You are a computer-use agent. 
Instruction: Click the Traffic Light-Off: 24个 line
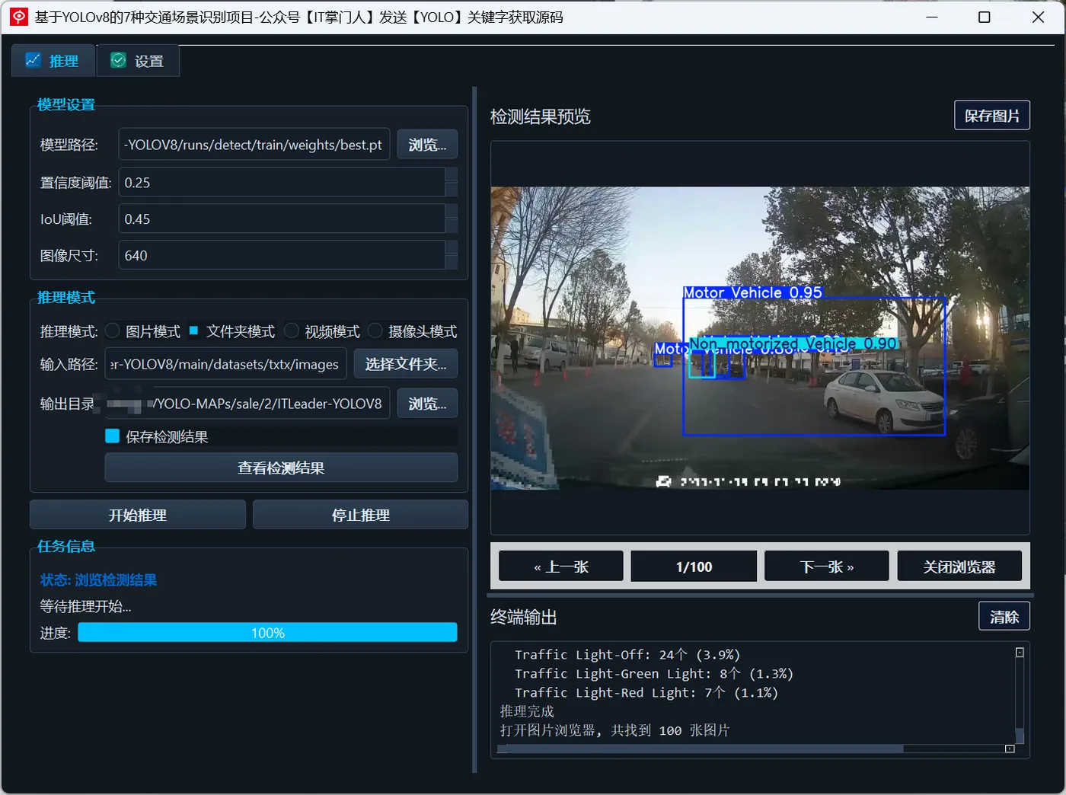click(x=627, y=655)
